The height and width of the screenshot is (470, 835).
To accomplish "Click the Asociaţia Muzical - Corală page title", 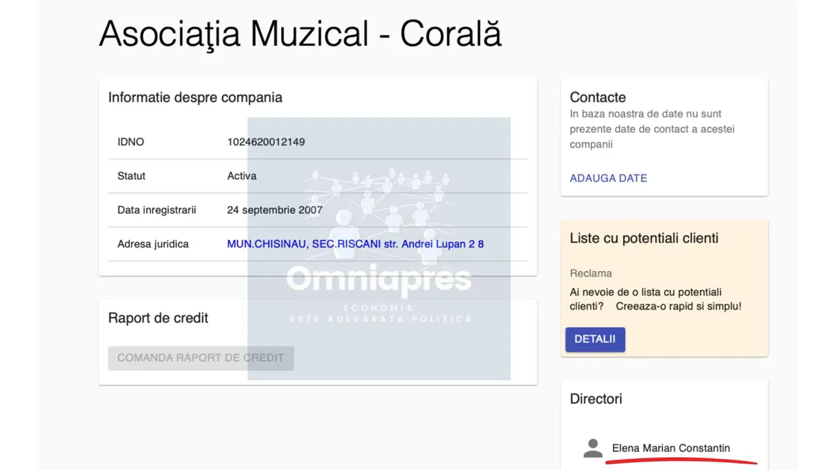I will point(300,34).
